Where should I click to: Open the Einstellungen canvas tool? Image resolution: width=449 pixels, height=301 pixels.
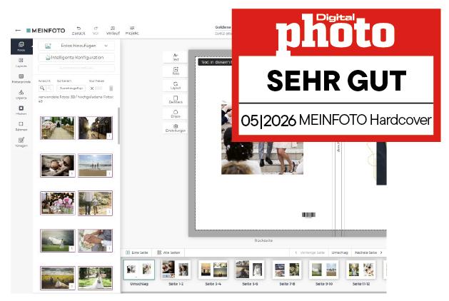click(176, 128)
